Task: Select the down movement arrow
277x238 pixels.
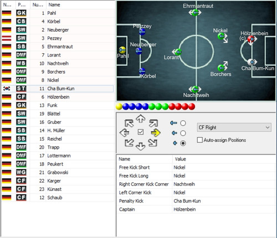Action: 141,146
